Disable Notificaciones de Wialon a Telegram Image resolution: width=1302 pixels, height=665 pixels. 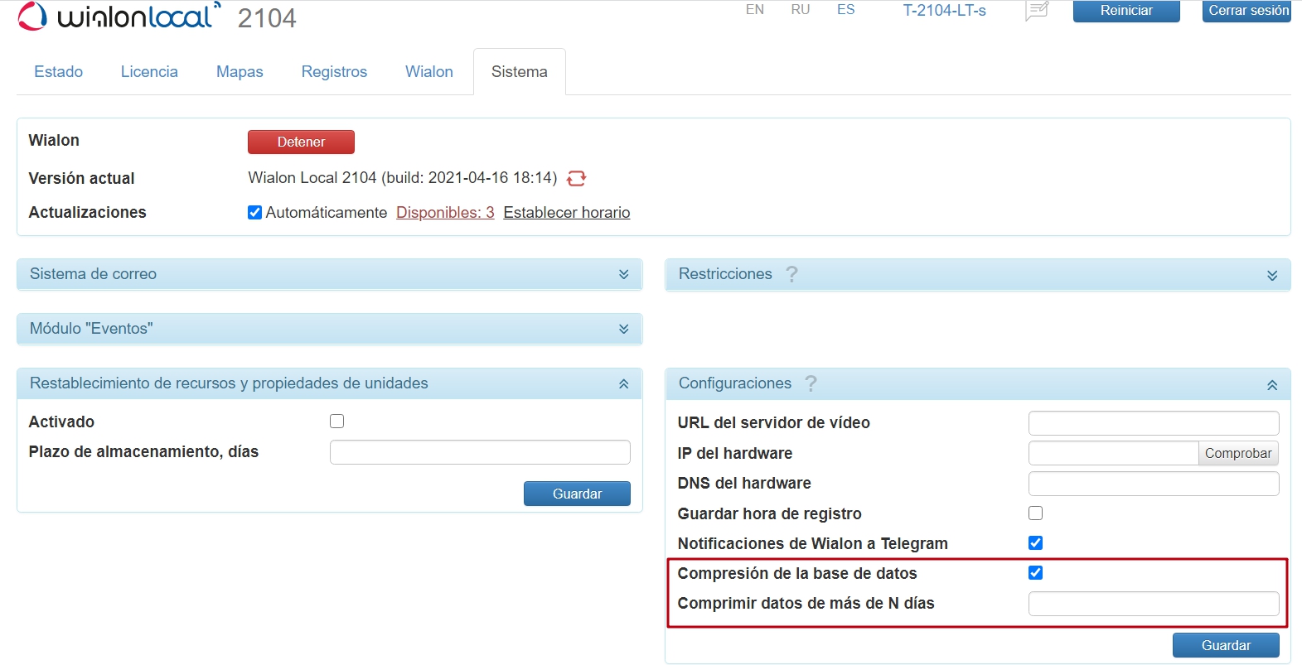pyautogui.click(x=1035, y=543)
